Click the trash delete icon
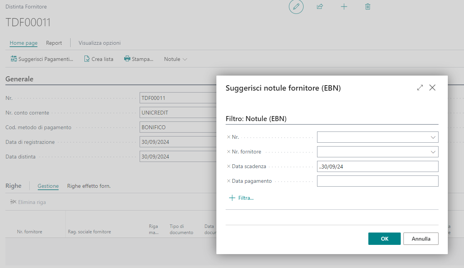Image resolution: width=464 pixels, height=268 pixels. point(368,7)
